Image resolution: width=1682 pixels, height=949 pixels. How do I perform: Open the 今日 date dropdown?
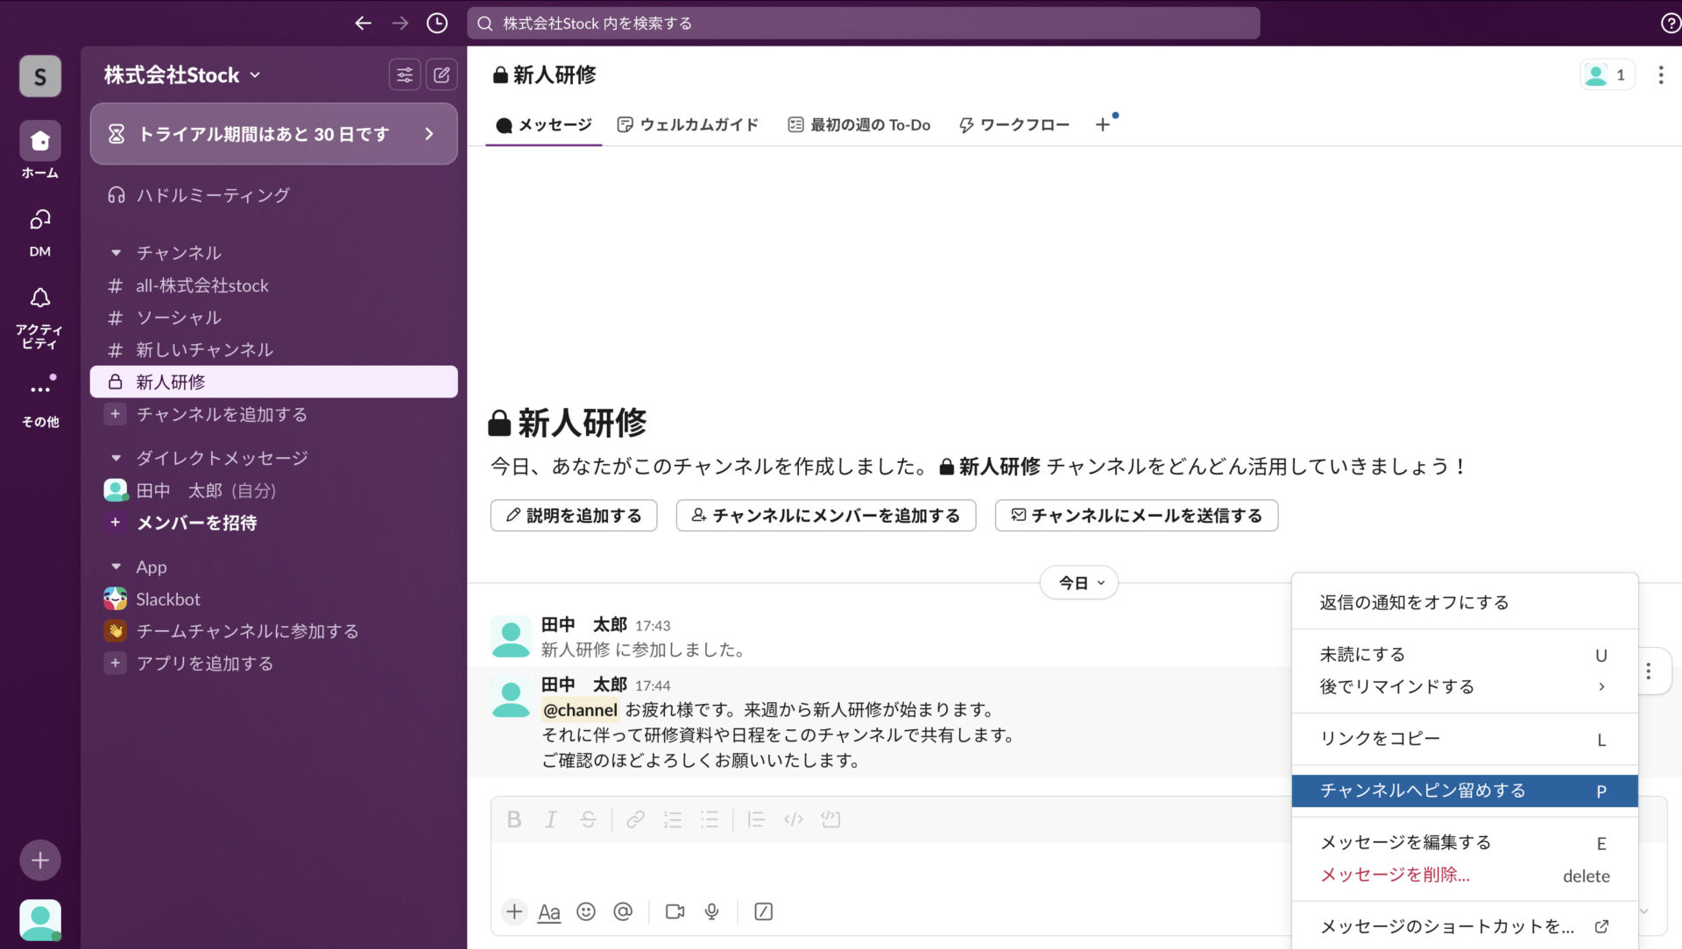tap(1078, 582)
